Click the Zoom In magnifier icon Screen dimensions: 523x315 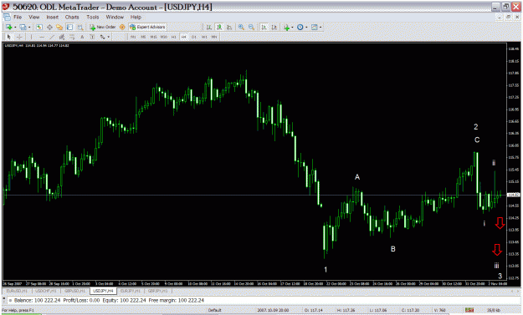pos(241,27)
